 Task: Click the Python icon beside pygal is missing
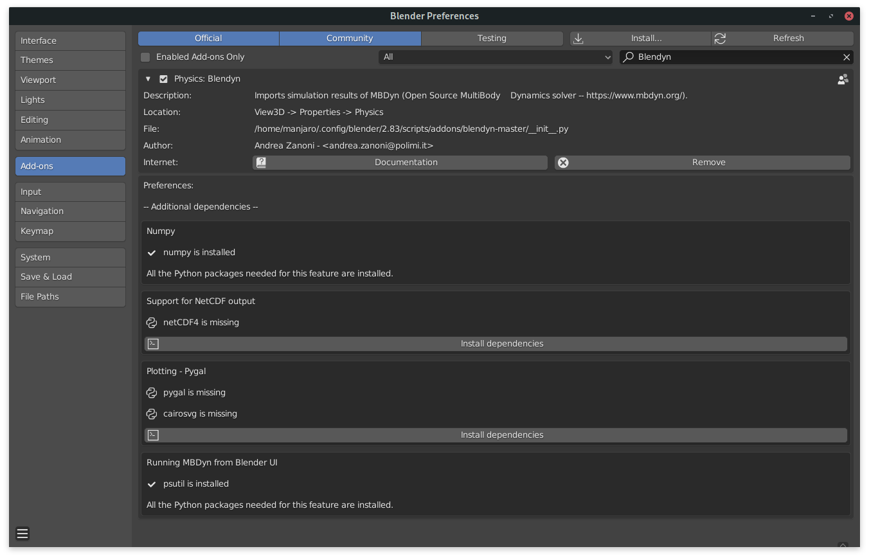(x=152, y=393)
